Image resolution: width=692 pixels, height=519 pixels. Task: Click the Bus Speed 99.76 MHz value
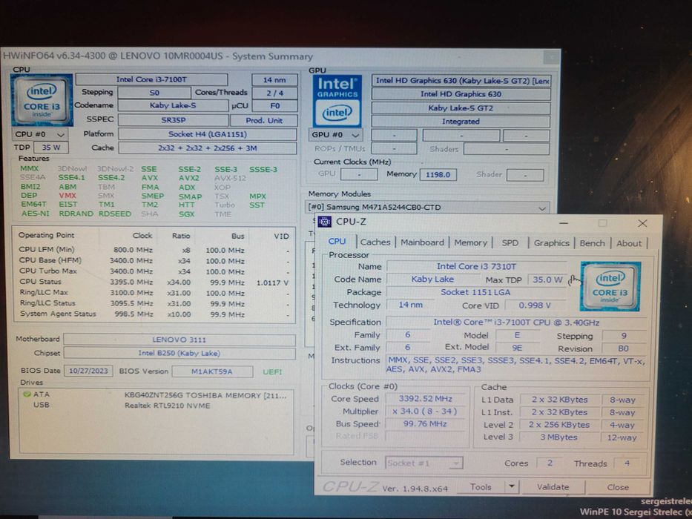click(x=426, y=423)
